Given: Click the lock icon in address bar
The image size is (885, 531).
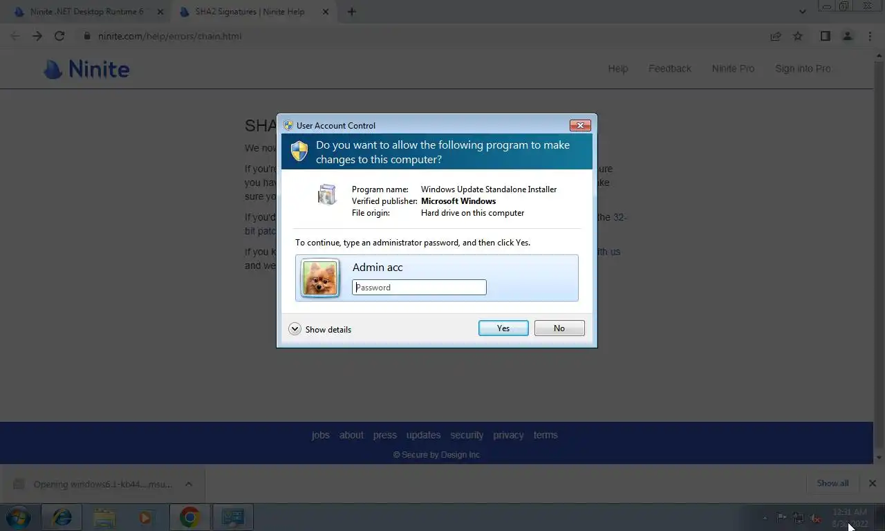Looking at the screenshot, I should pos(87,36).
